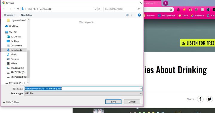Click the Up one level arrow
Screen dimensions: 215x113
pos(18,9)
